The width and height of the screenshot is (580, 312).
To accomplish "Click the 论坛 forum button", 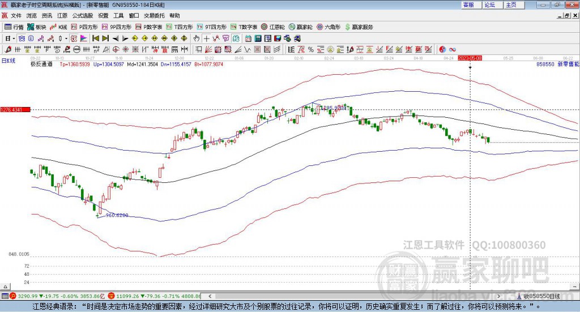I will tap(493, 5).
